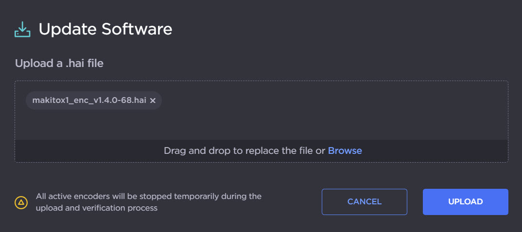Remove the makitox1_enc_v1.4.0-68.hai file

point(153,100)
